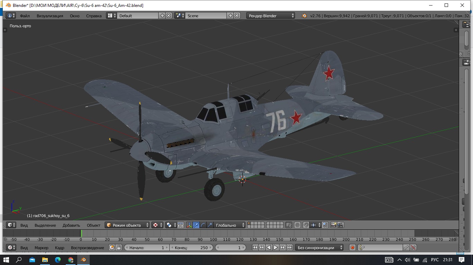Screen dimensions: 473x265
Task: Select the rotate manipulator arc icon
Action: tap(203, 225)
